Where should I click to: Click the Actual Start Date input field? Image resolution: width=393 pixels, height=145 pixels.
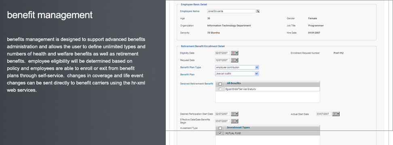click(324, 114)
